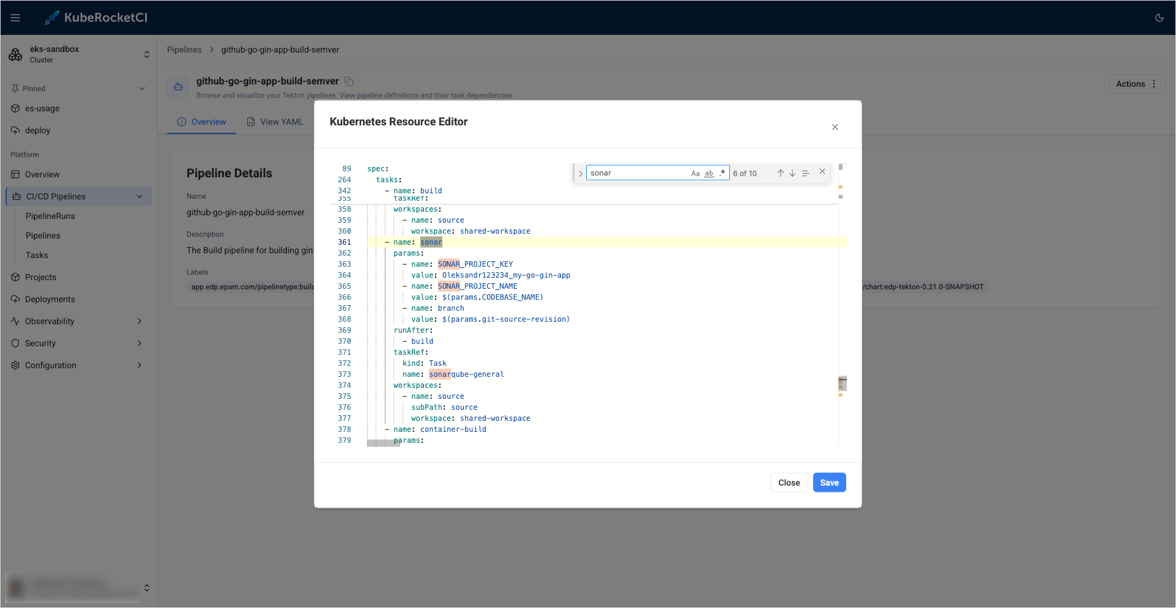Screen dimensions: 1176x608
Task: Toggle match case in the search bar
Action: click(x=695, y=173)
